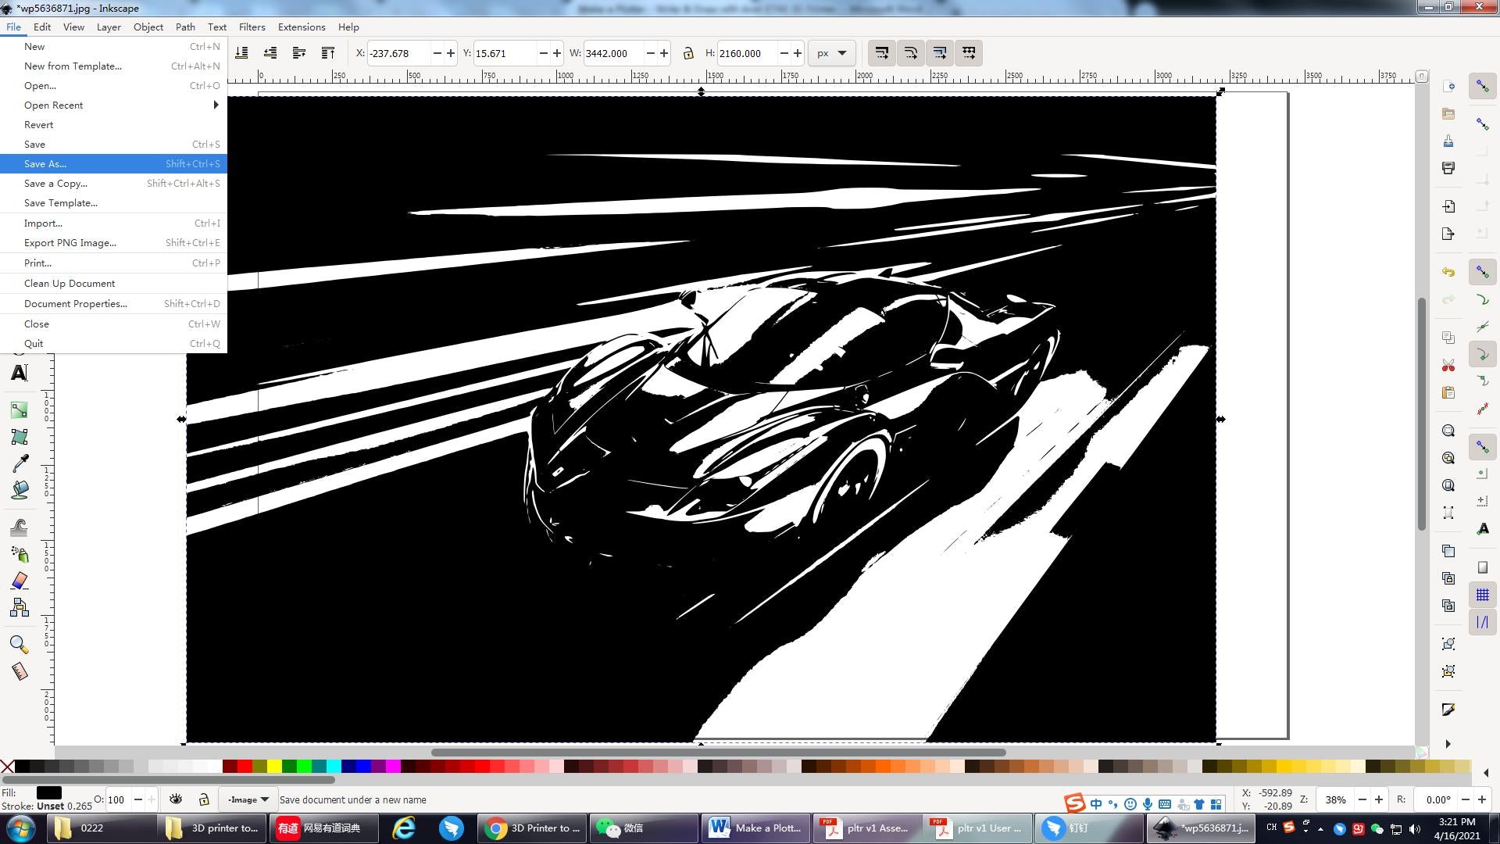Select the Connector diagram tool

pyautogui.click(x=19, y=607)
